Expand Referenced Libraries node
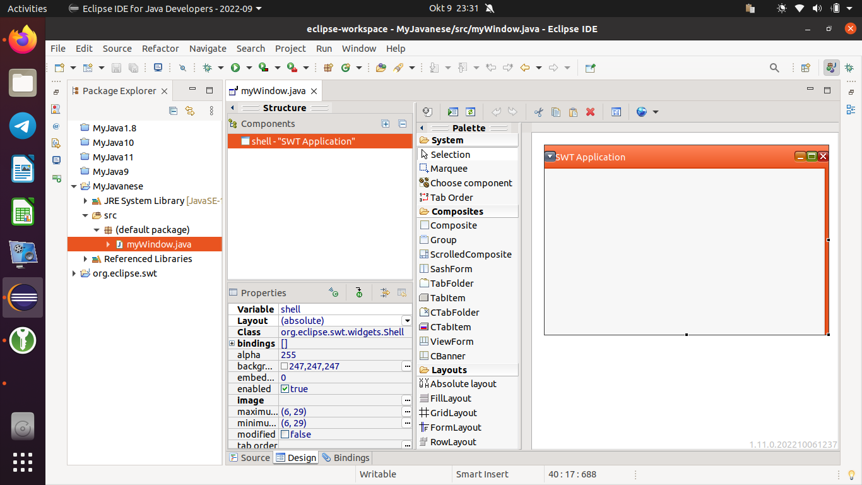862x485 pixels. (86, 259)
